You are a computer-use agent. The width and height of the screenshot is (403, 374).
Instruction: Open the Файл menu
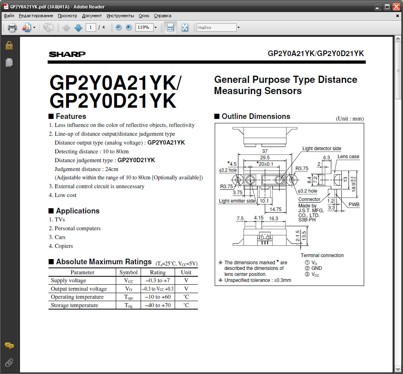[9, 16]
